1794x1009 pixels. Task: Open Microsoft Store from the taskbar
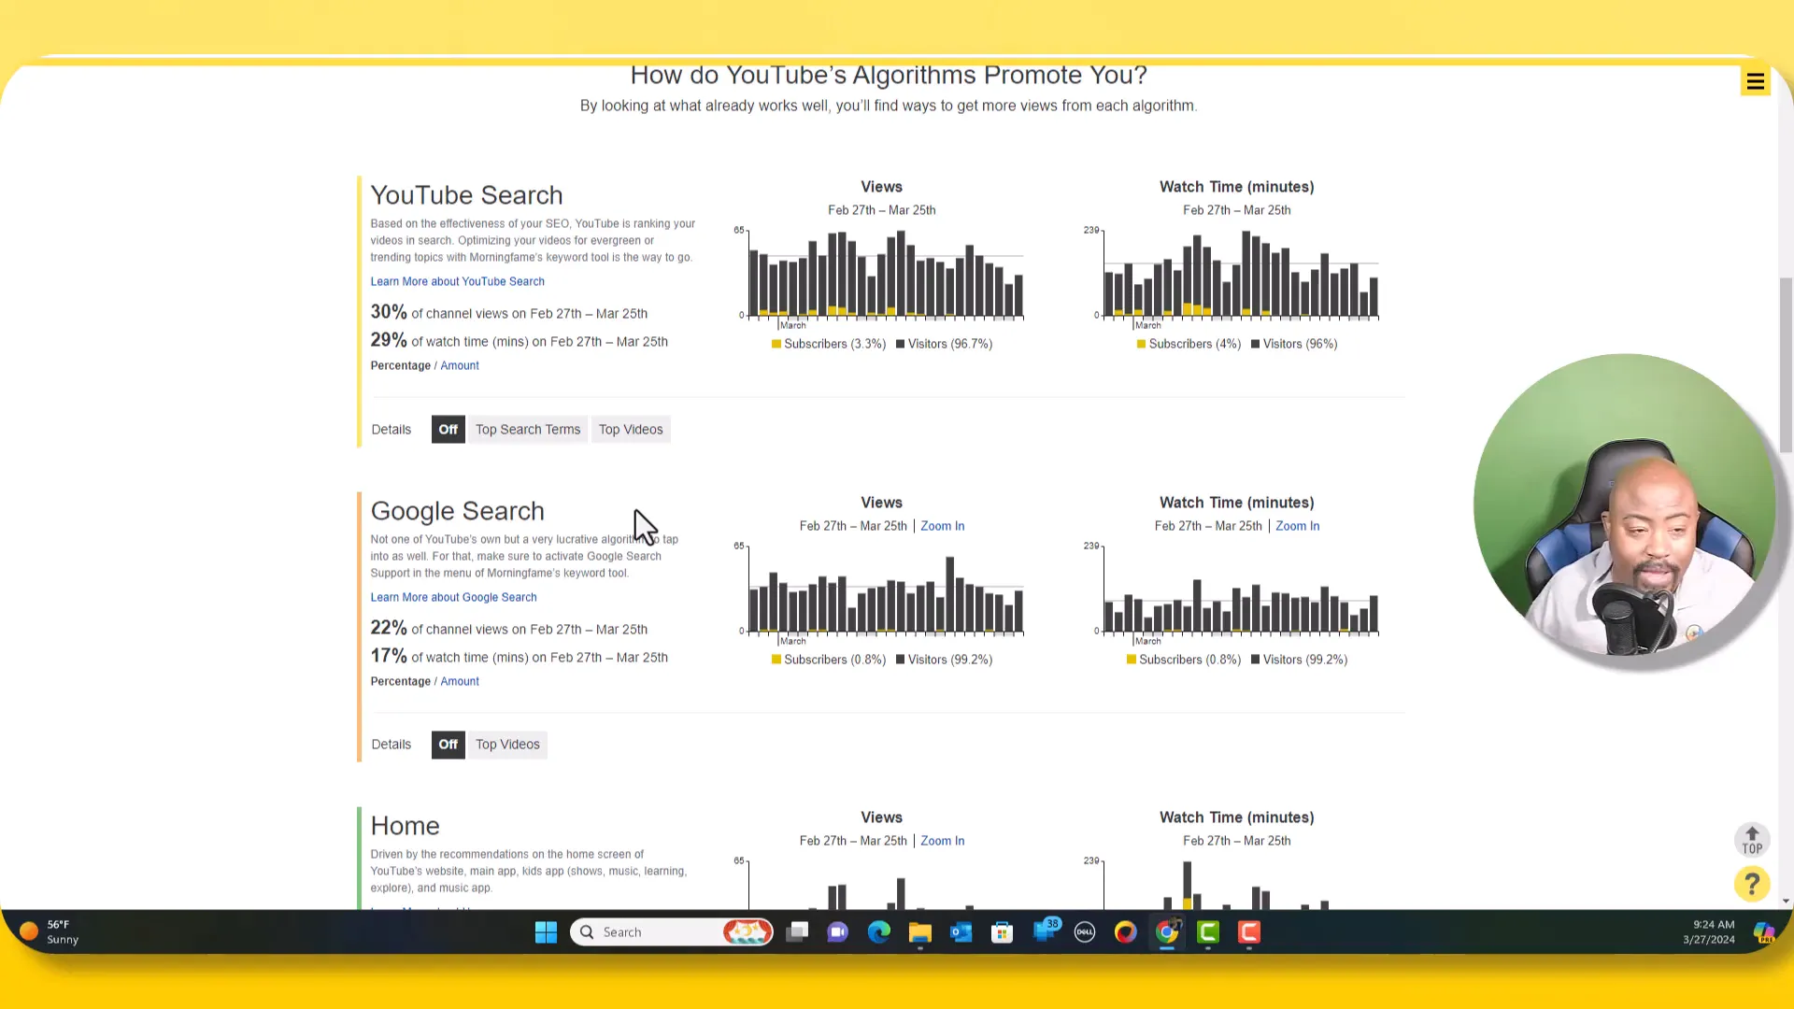click(1003, 932)
